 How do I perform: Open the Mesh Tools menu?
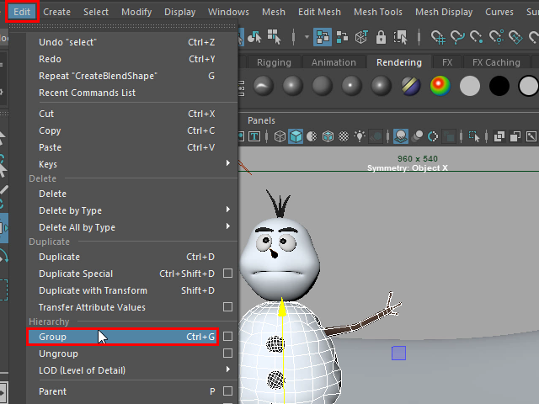click(x=376, y=12)
